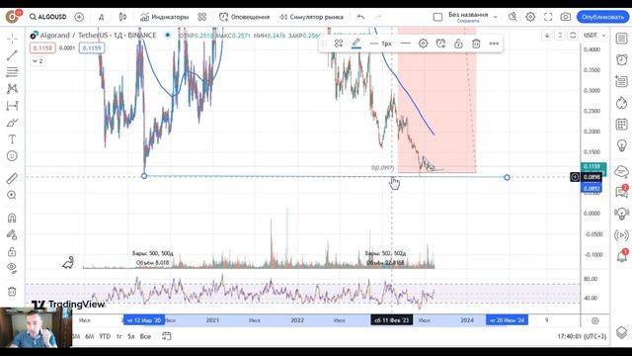Redo the chart action
Image resolution: width=632 pixels, height=356 pixels.
378,17
